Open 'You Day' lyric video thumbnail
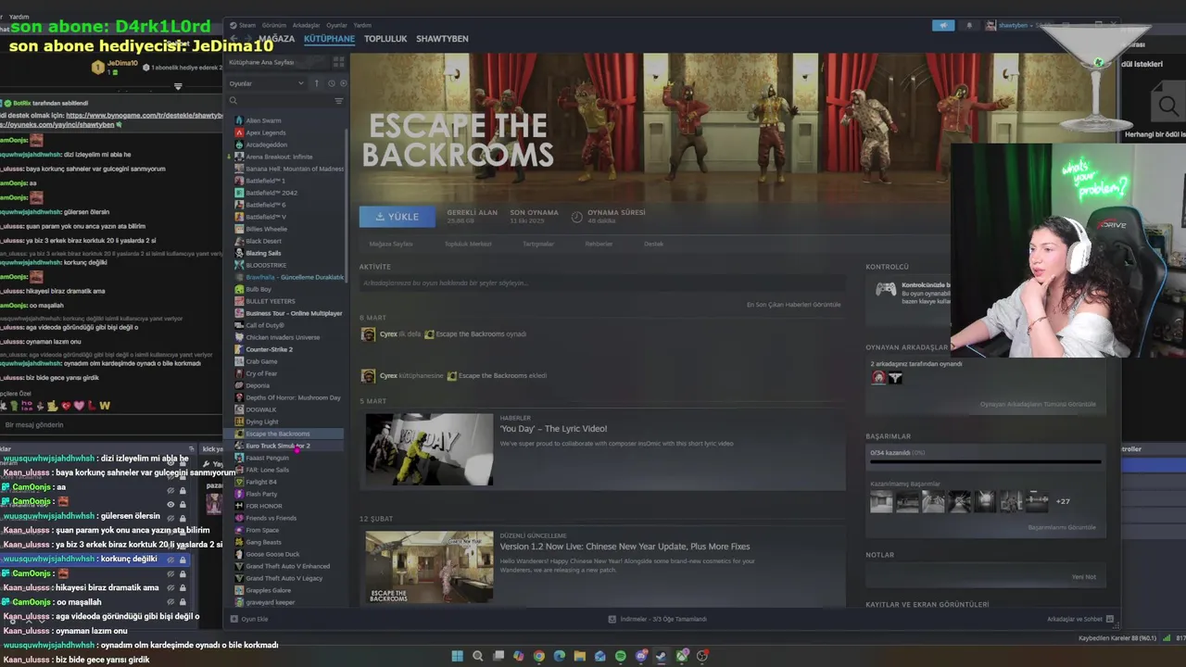The width and height of the screenshot is (1186, 667). coord(429,449)
